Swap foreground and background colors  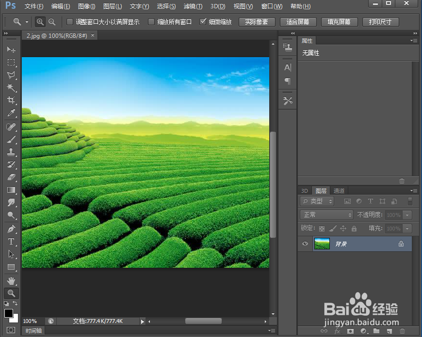(15, 303)
